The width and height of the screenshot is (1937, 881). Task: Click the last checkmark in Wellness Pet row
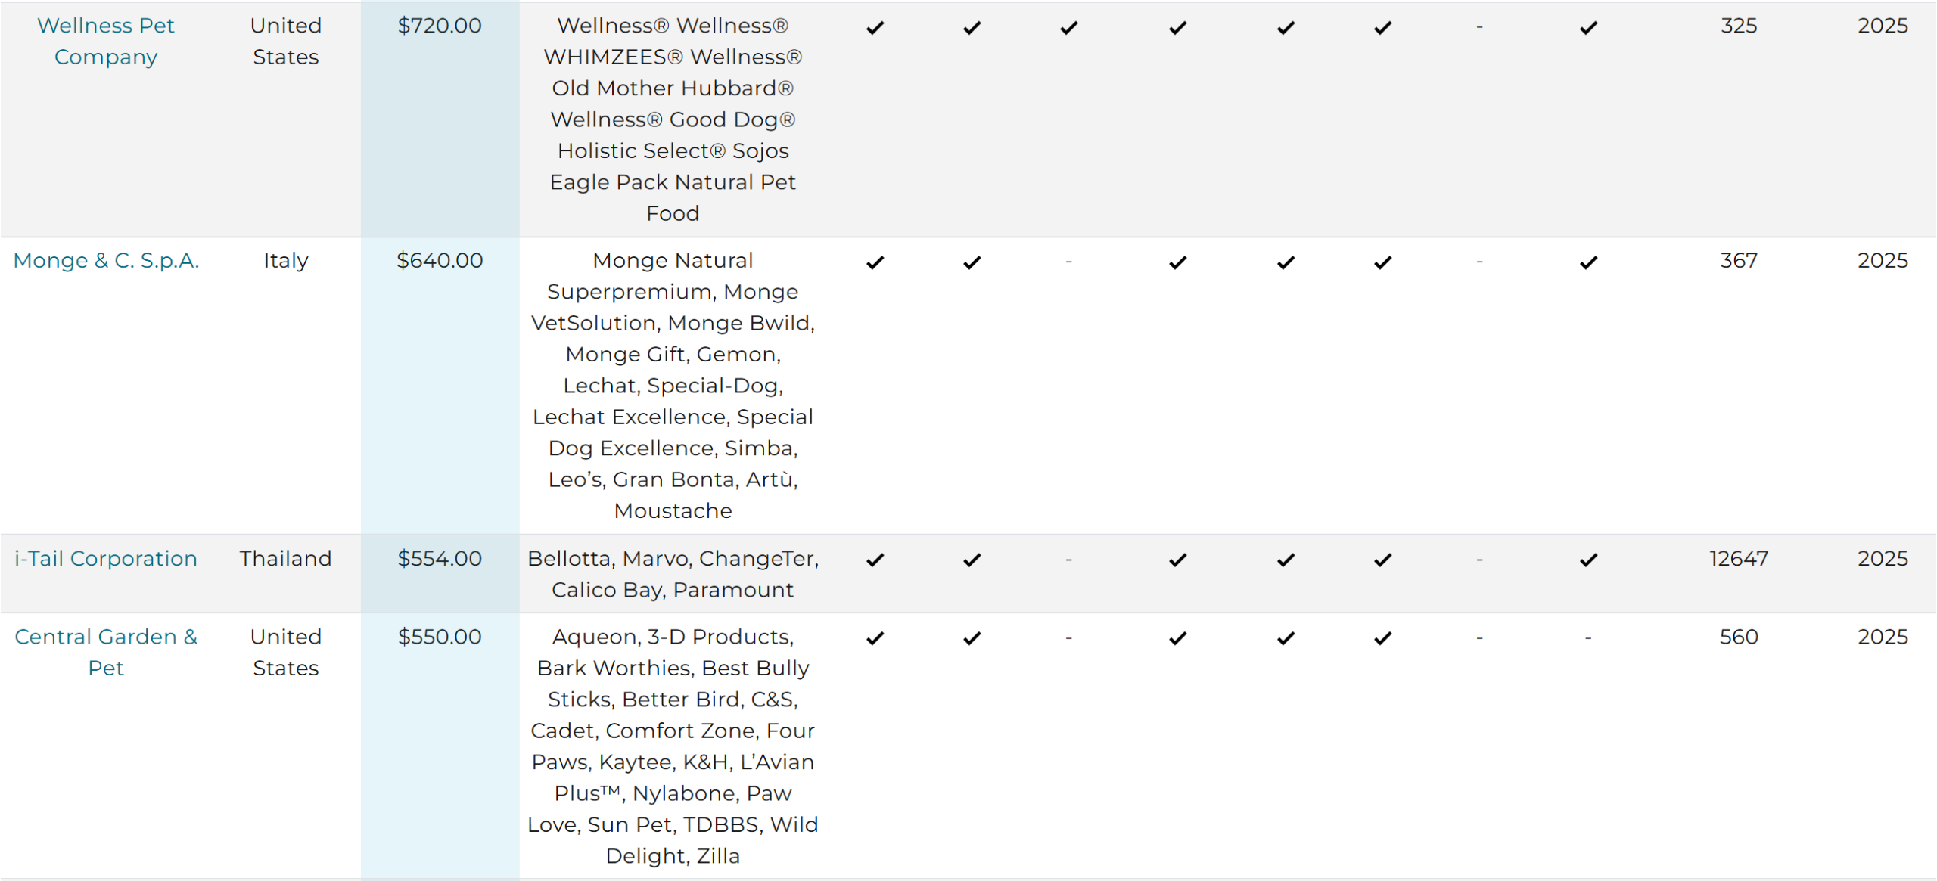1588,28
